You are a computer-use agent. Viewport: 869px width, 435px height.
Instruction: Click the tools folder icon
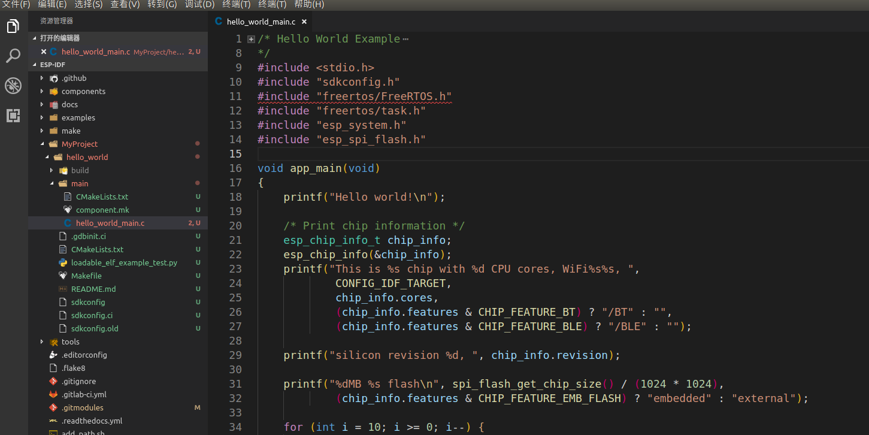click(x=54, y=342)
